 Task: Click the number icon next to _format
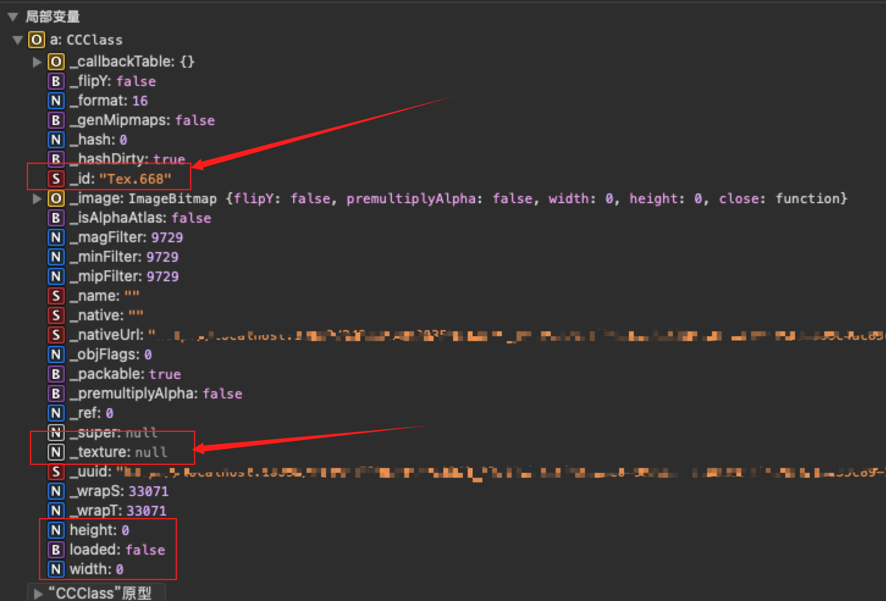point(56,101)
